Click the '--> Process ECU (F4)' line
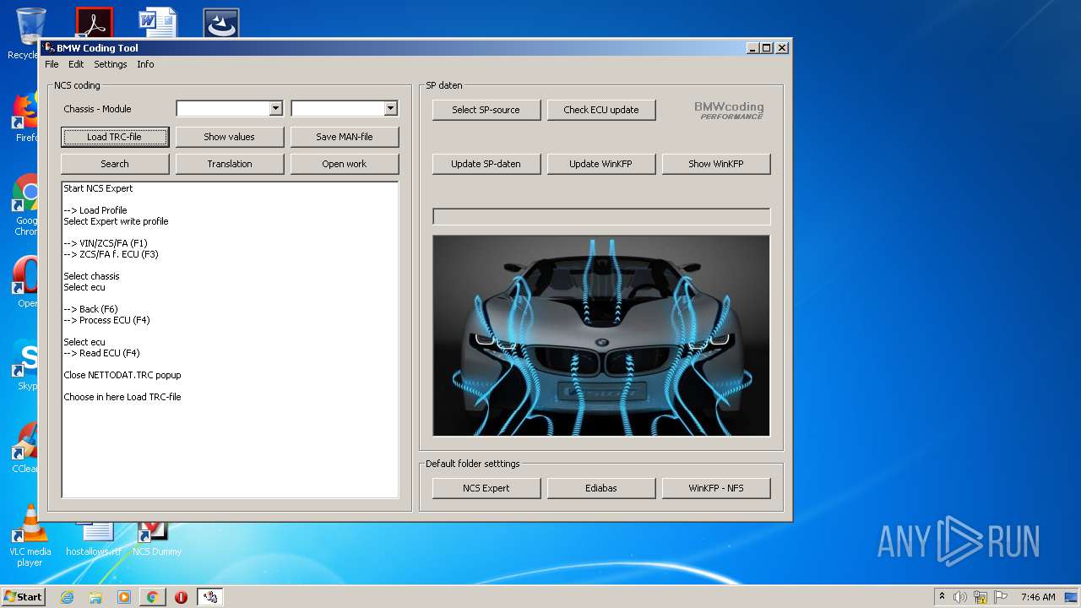 point(106,320)
